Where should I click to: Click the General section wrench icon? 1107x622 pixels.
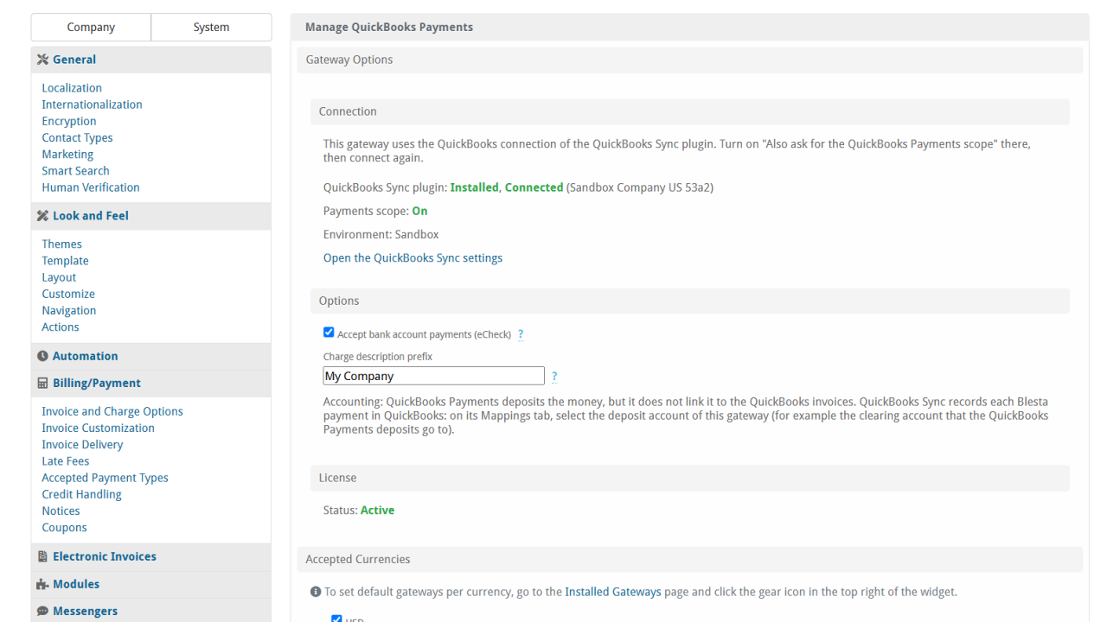(x=42, y=60)
